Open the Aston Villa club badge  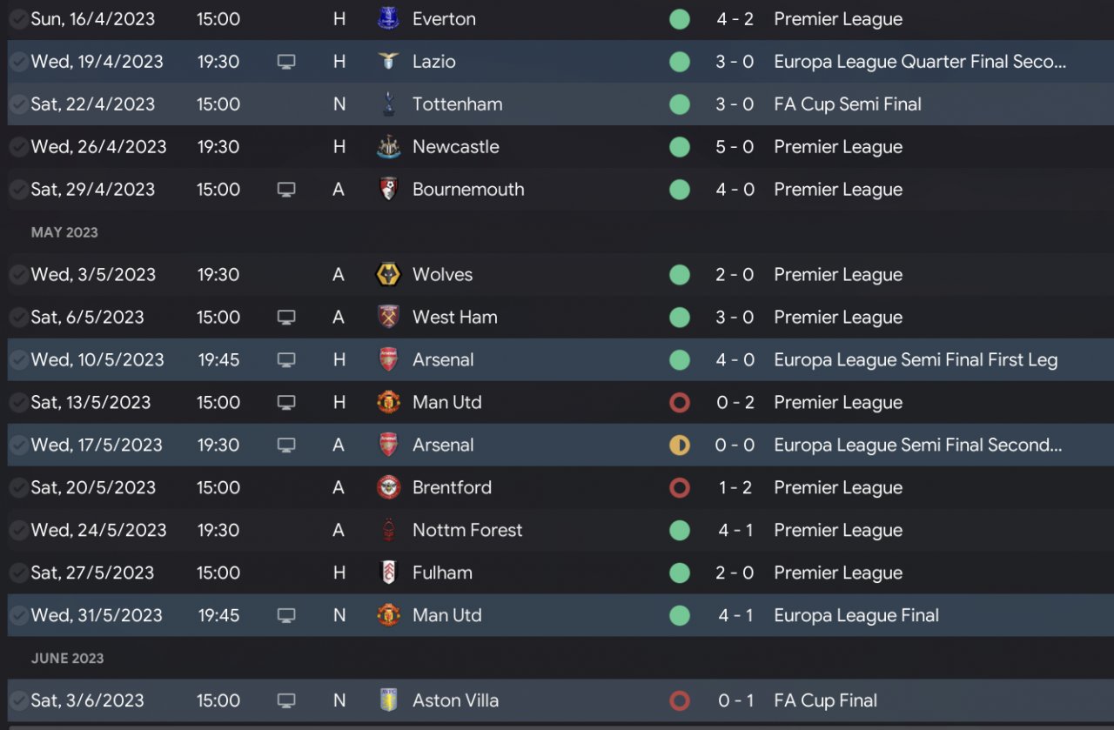click(x=388, y=700)
